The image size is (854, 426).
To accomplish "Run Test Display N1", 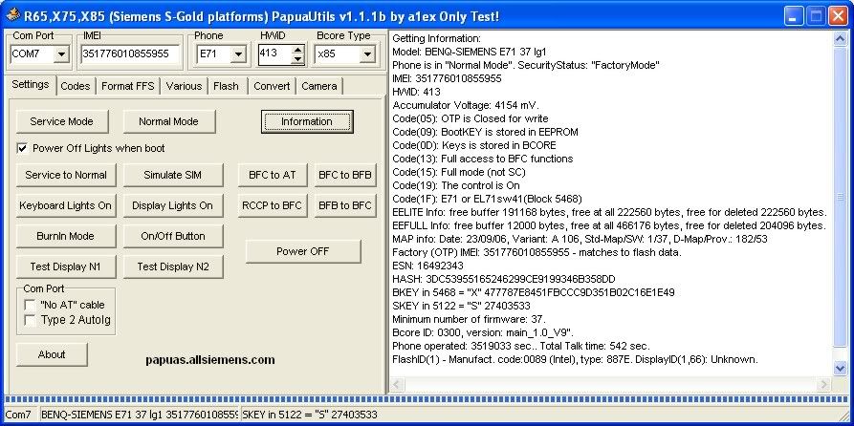I will (x=66, y=266).
